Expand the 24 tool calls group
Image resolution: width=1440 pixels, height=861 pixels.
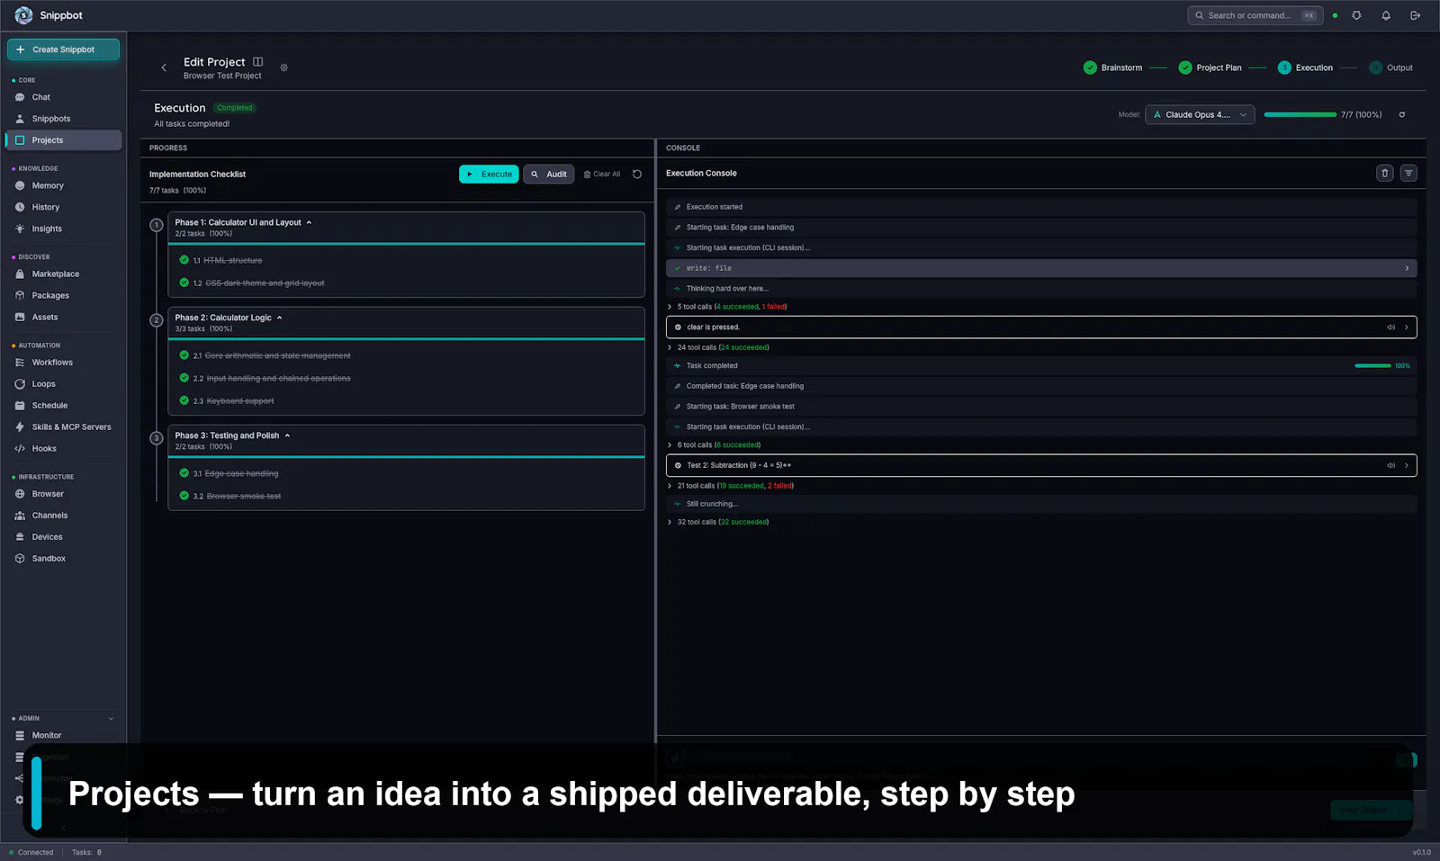point(670,347)
